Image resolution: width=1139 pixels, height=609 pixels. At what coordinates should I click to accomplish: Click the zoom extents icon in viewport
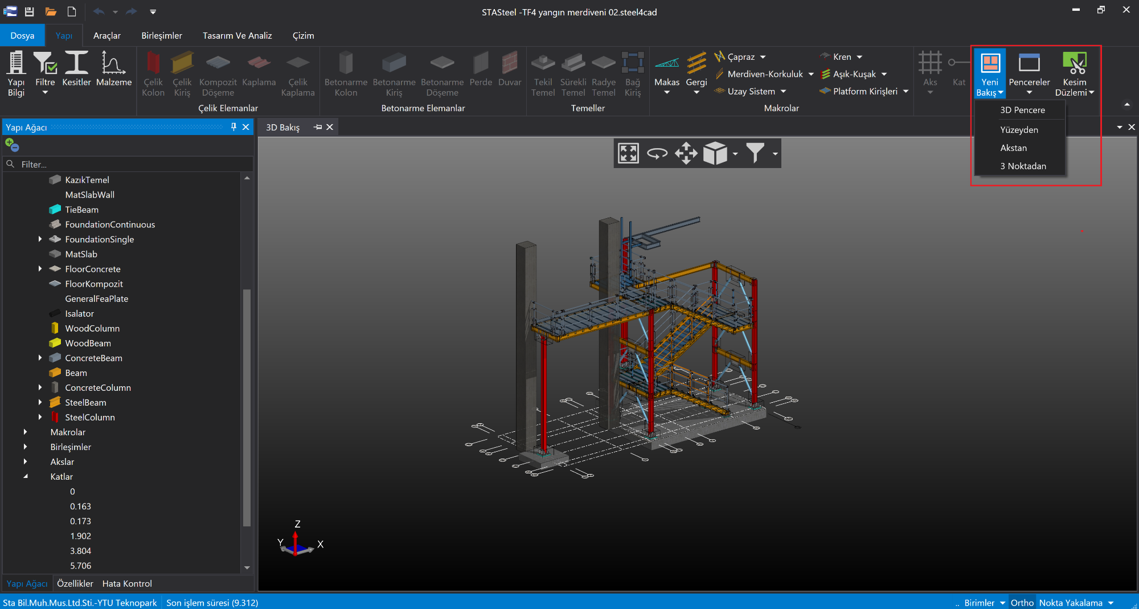click(x=628, y=153)
